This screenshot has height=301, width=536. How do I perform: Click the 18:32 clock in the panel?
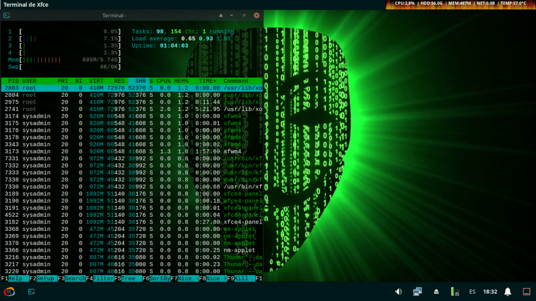tap(490, 292)
